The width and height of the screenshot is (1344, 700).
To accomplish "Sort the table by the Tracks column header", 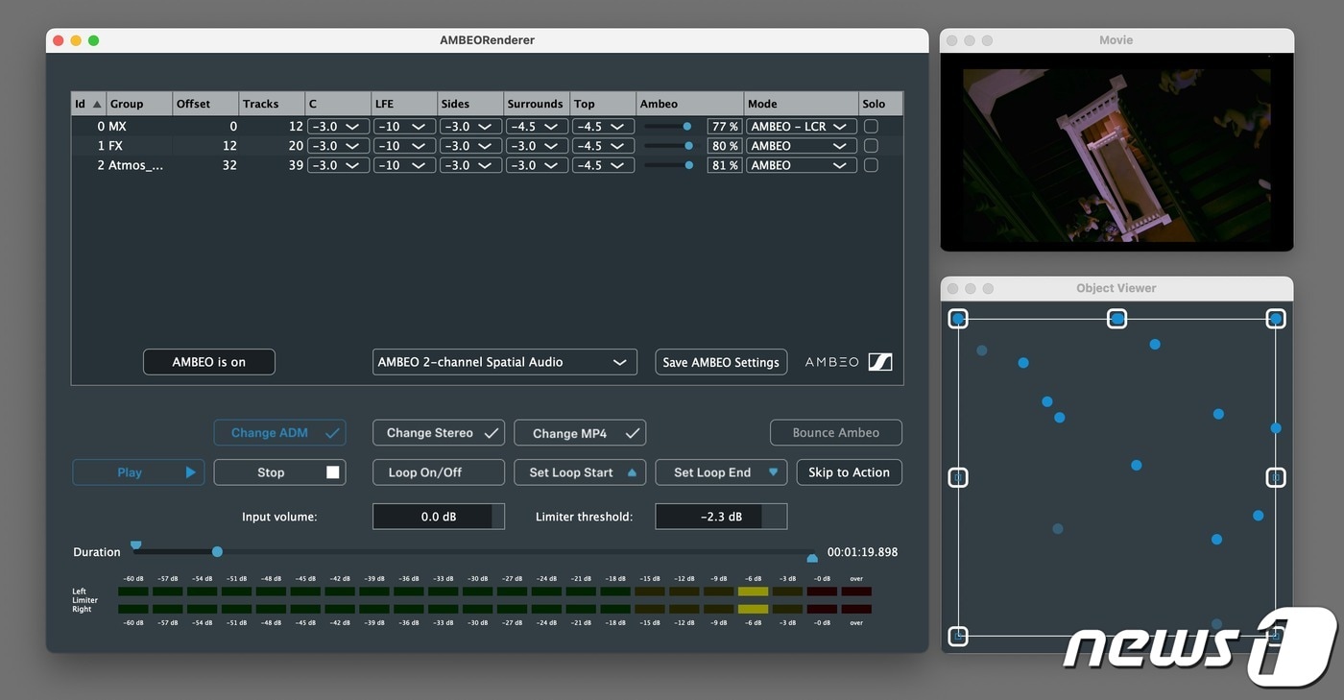I will pyautogui.click(x=272, y=104).
